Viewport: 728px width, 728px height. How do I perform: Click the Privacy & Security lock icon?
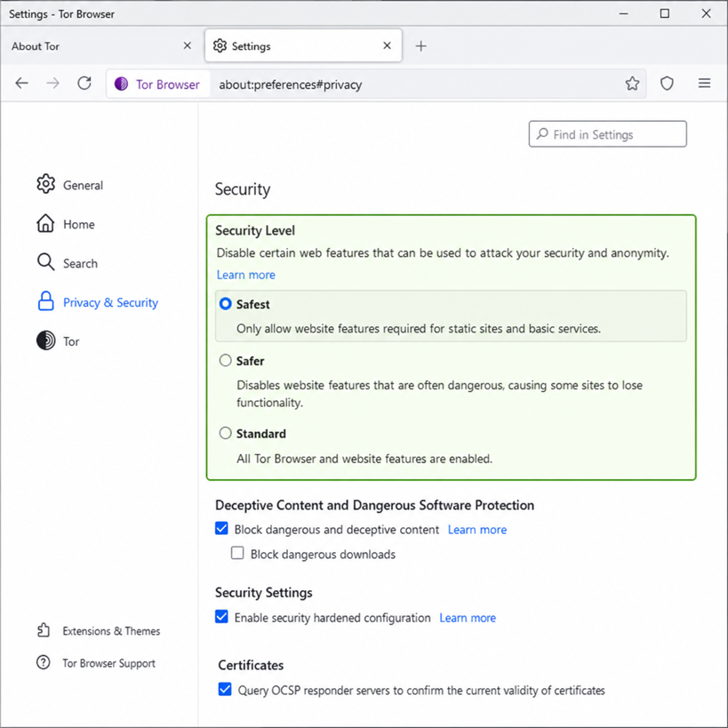tap(45, 301)
